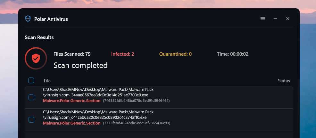Minimize the Polar Antivirus window
The image size is (316, 138).
coord(275,19)
